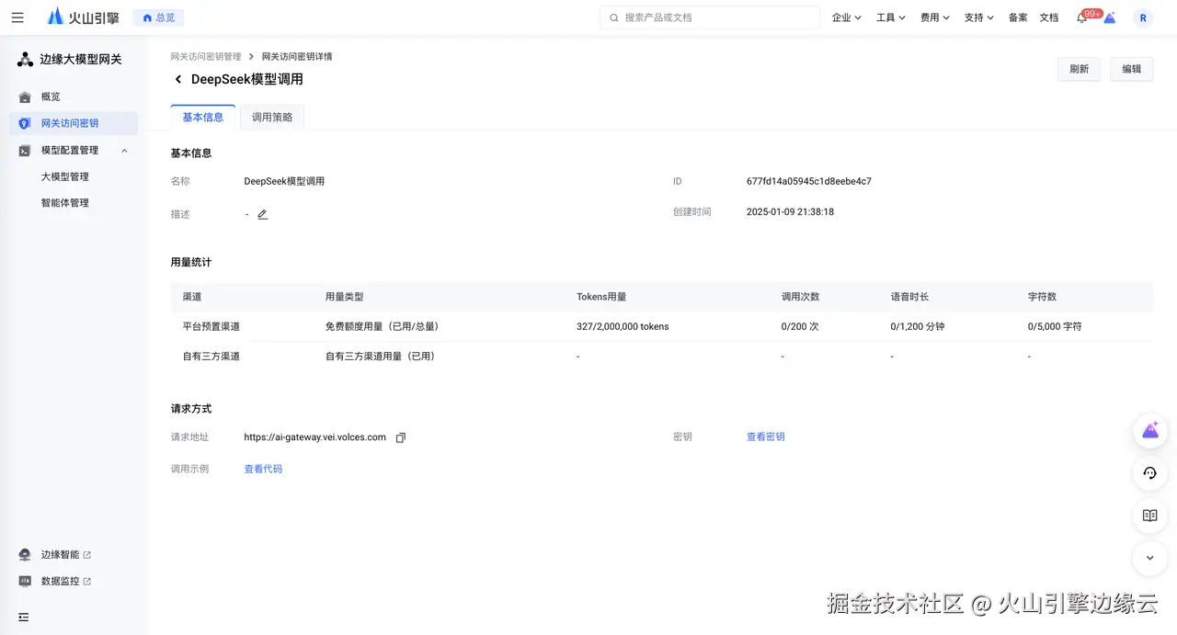
Task: Expand the 费用 dropdown menu
Action: [x=934, y=17]
